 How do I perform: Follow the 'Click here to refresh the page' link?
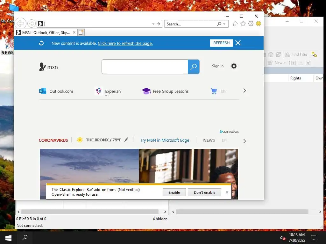tap(125, 43)
